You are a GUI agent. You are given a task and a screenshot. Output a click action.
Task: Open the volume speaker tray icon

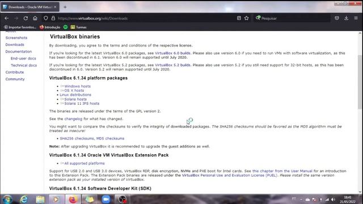click(333, 199)
